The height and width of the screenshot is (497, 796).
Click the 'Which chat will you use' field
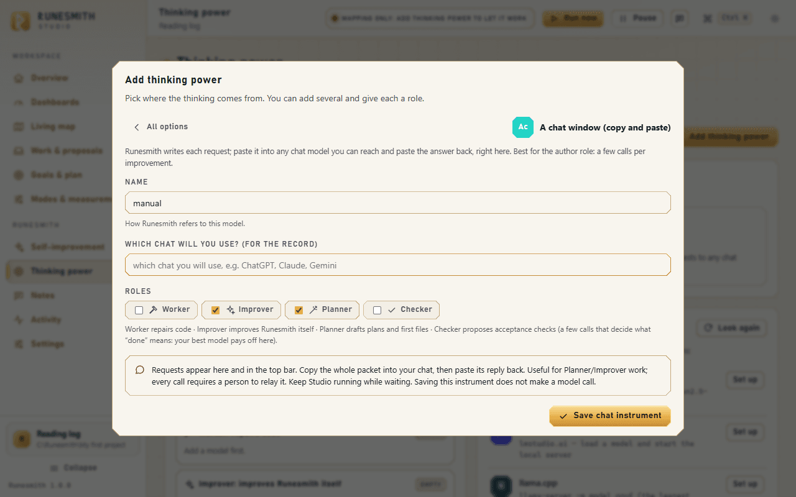tap(398, 265)
